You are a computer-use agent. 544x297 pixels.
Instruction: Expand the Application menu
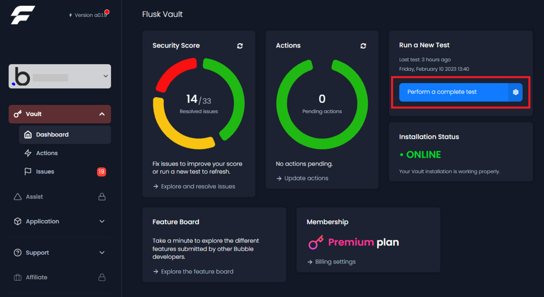click(102, 221)
